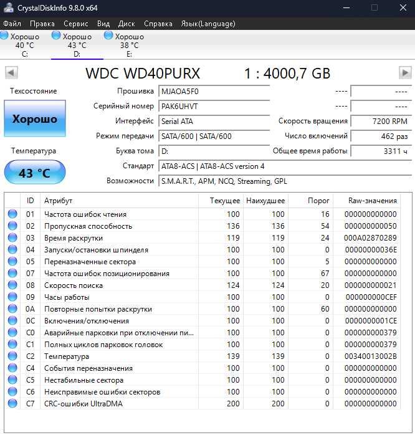Select drive E: status tab
Image resolution: width=415 pixels, height=435 pixels.
129,45
